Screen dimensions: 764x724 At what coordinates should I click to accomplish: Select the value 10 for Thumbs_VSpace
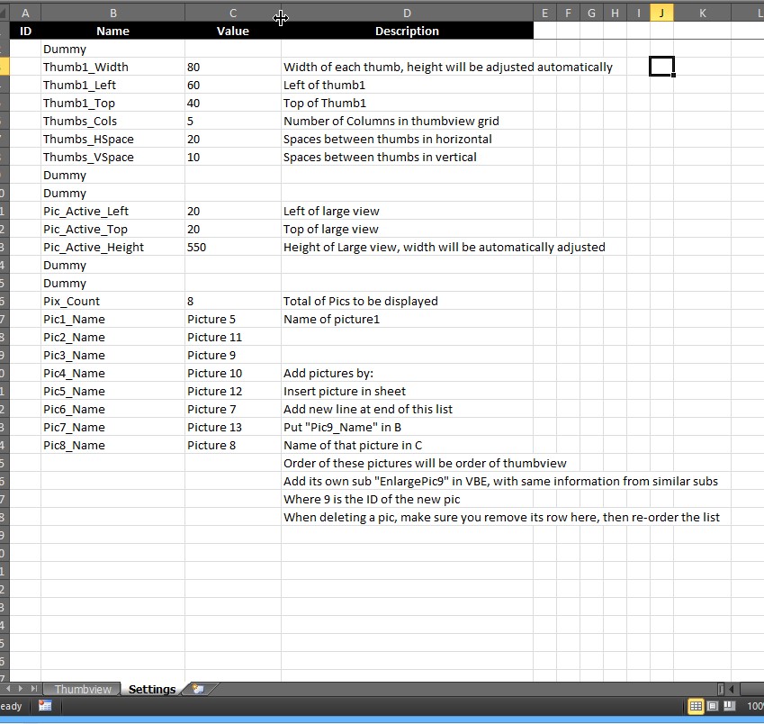click(233, 157)
